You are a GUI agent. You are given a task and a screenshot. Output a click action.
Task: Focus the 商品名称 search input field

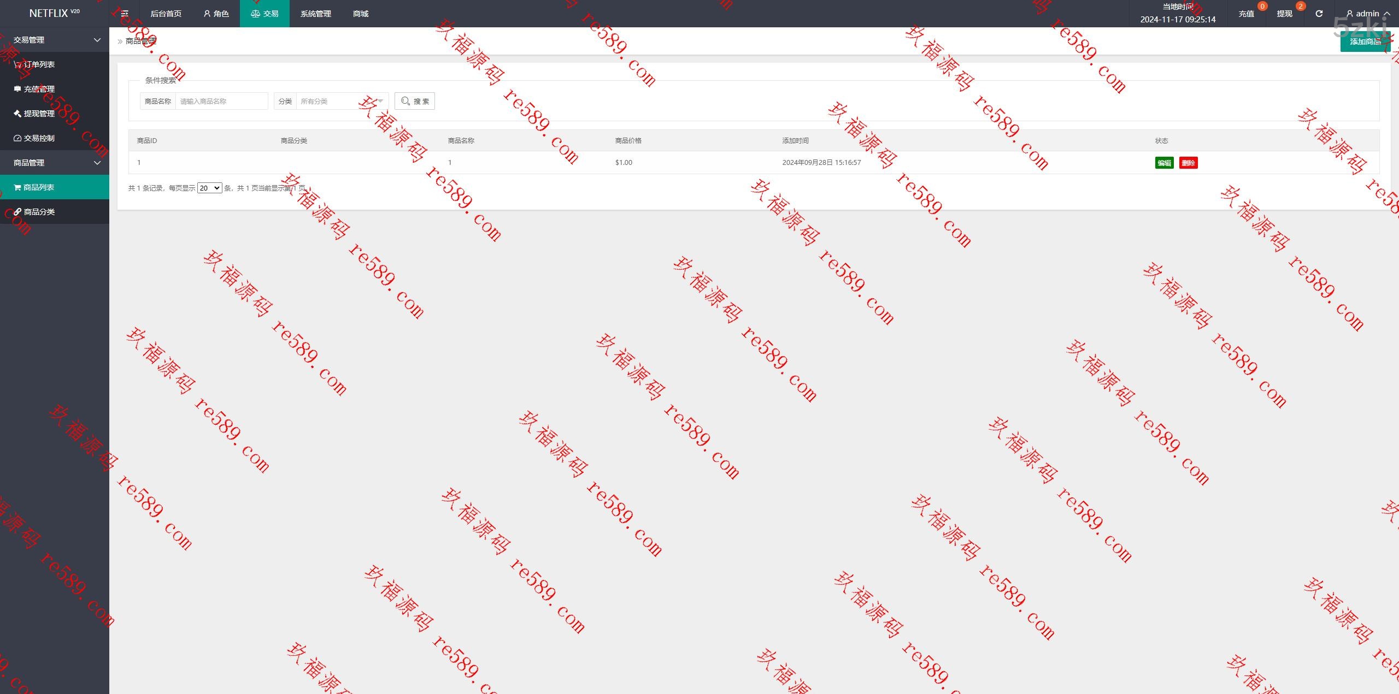(221, 101)
